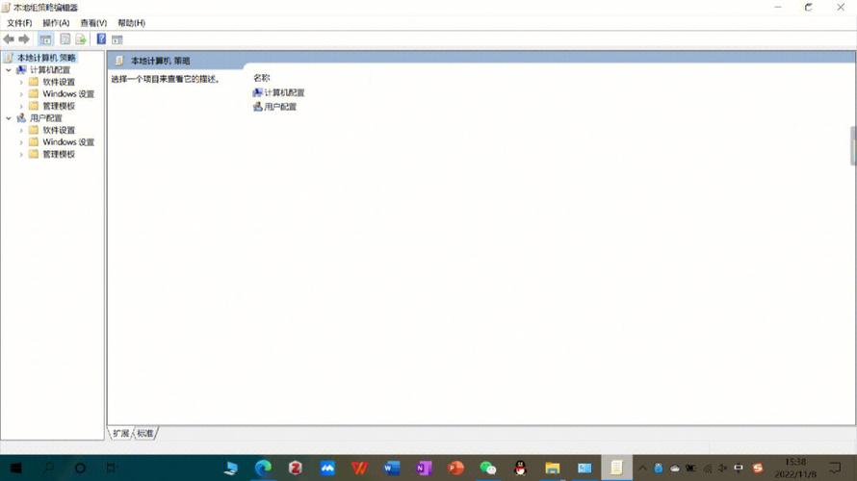Select Windows 设置 folder under 计算机配置
The width and height of the screenshot is (857, 481).
(68, 94)
